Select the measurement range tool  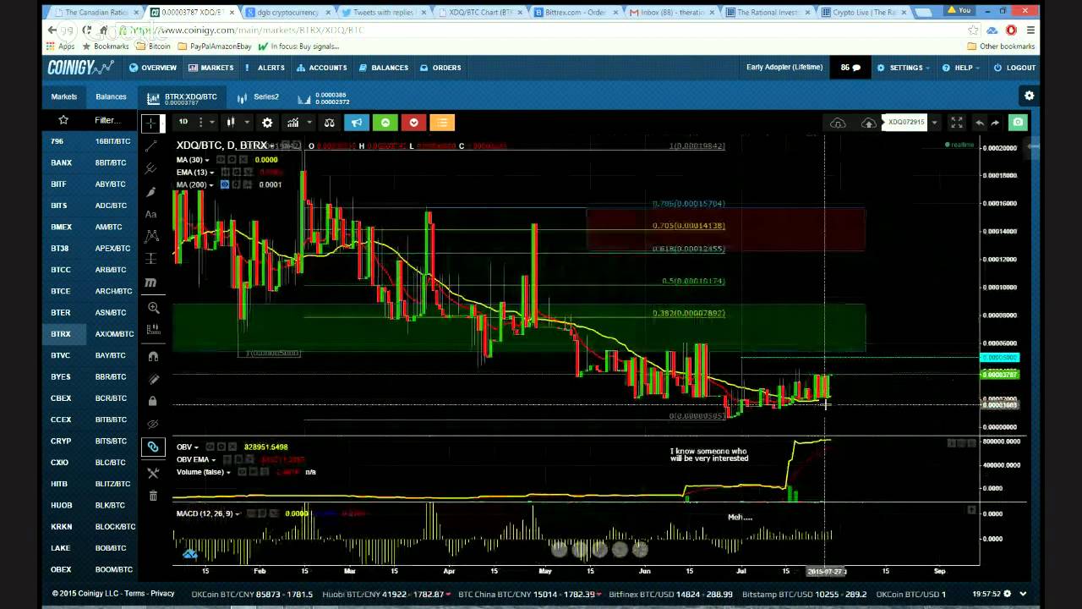point(151,259)
